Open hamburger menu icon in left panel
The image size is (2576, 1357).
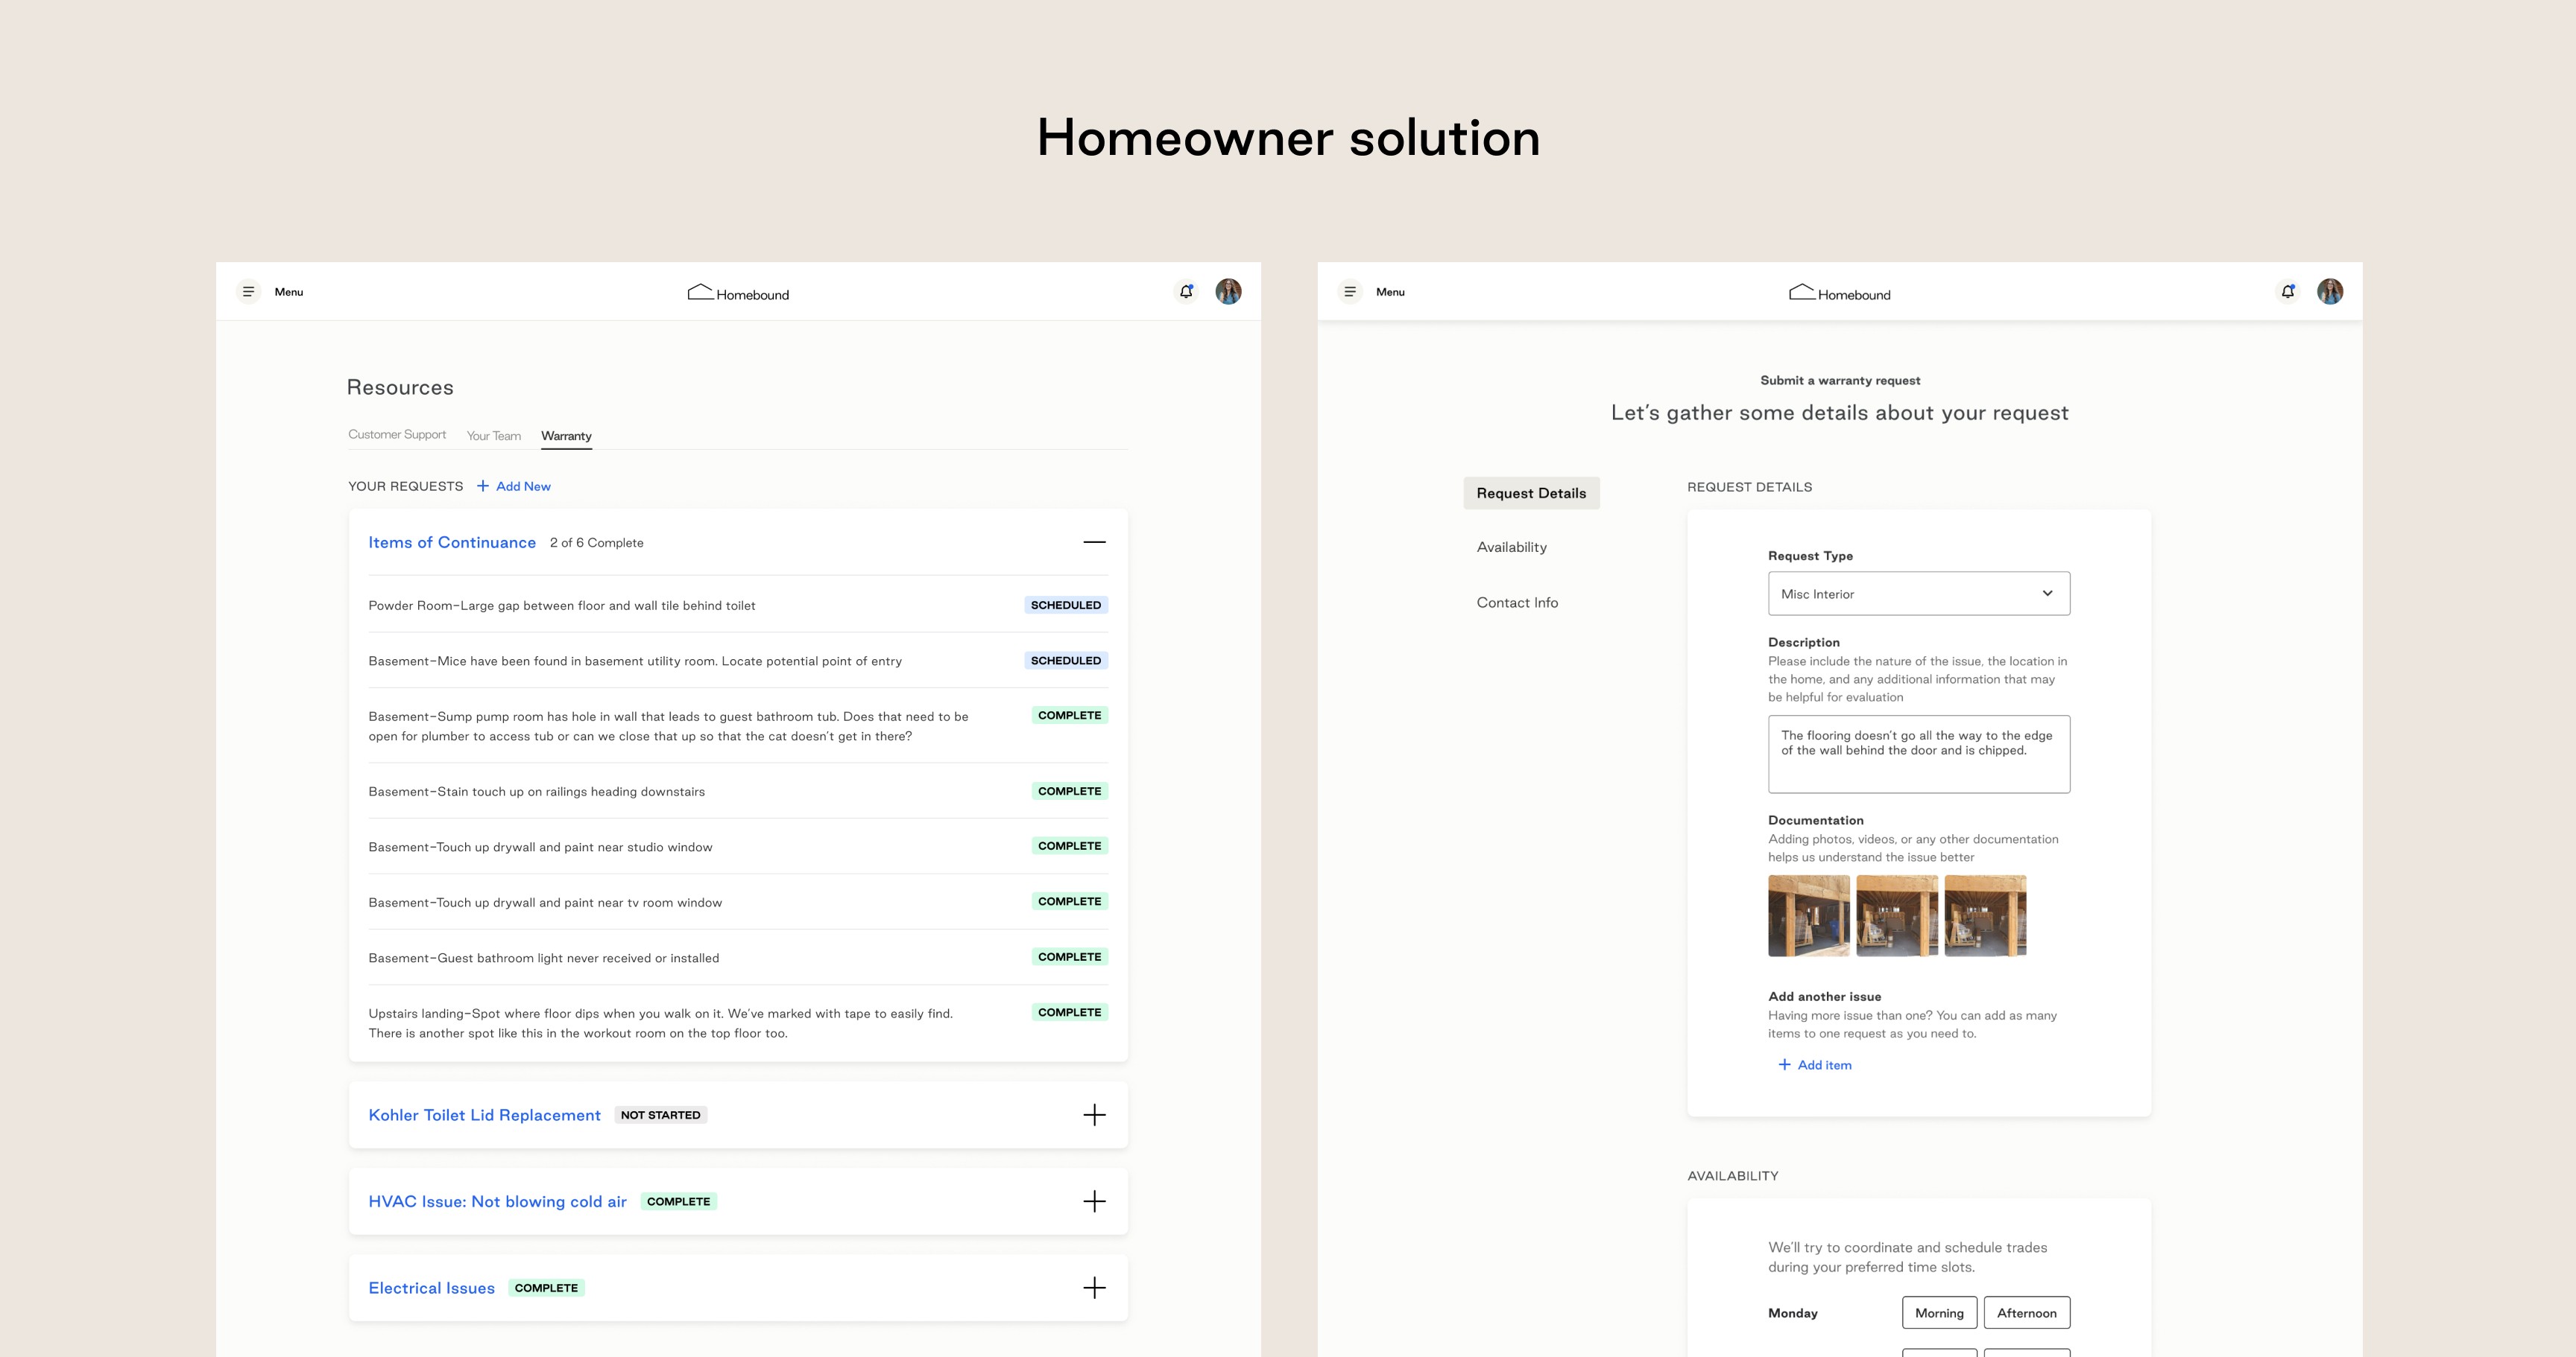coord(248,292)
